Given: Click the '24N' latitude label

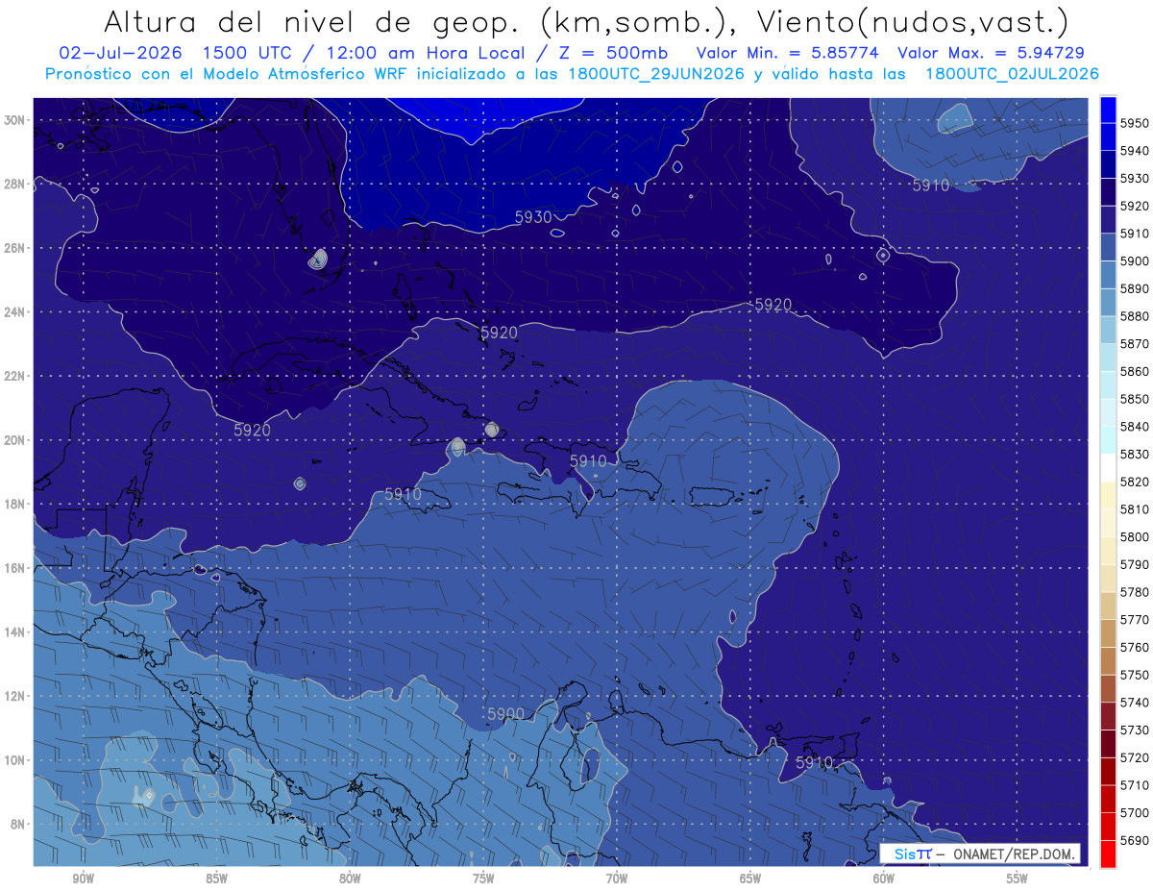Looking at the screenshot, I should coord(16,312).
